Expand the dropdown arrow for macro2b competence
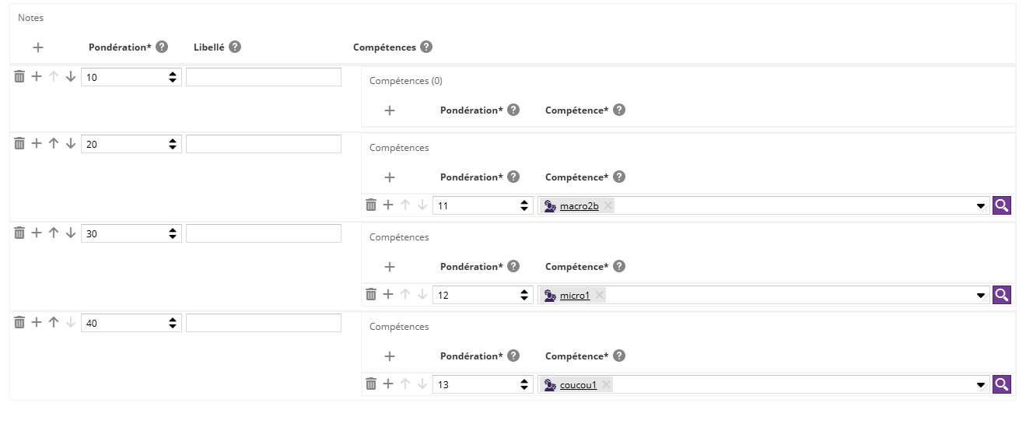This screenshot has width=1026, height=424. click(982, 206)
